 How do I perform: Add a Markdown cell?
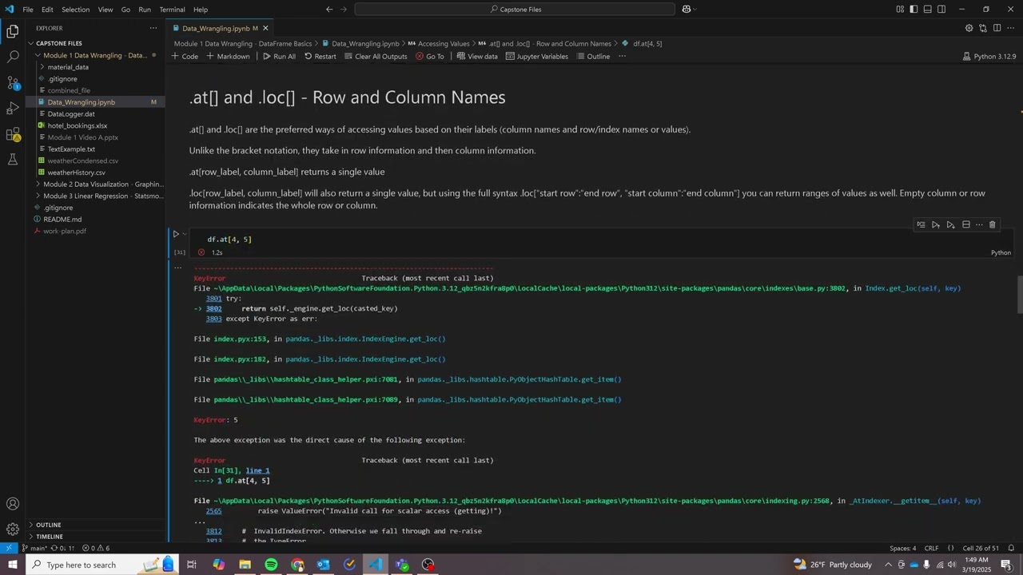(228, 56)
